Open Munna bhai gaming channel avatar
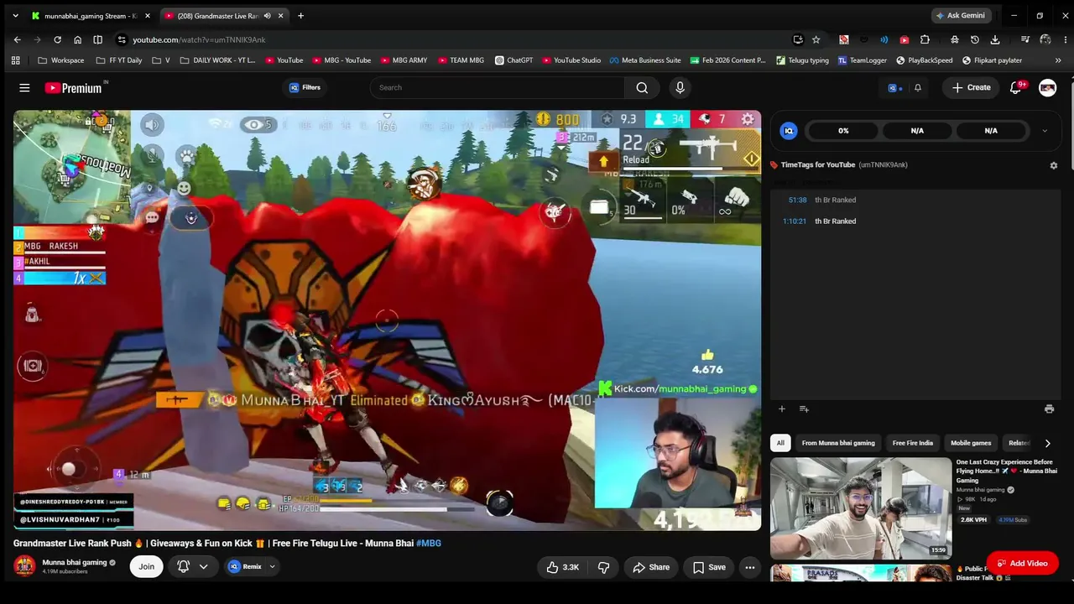The image size is (1074, 604). [x=24, y=566]
